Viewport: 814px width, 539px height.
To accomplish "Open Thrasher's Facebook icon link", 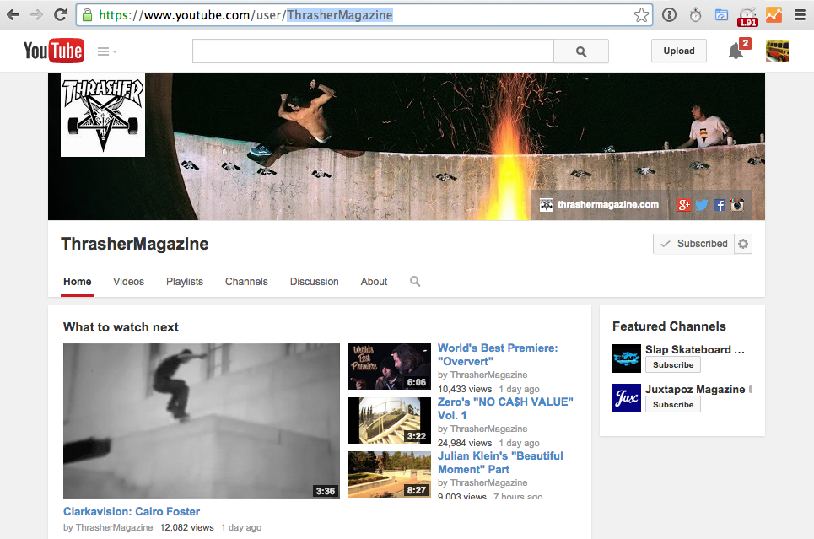I will (x=719, y=205).
